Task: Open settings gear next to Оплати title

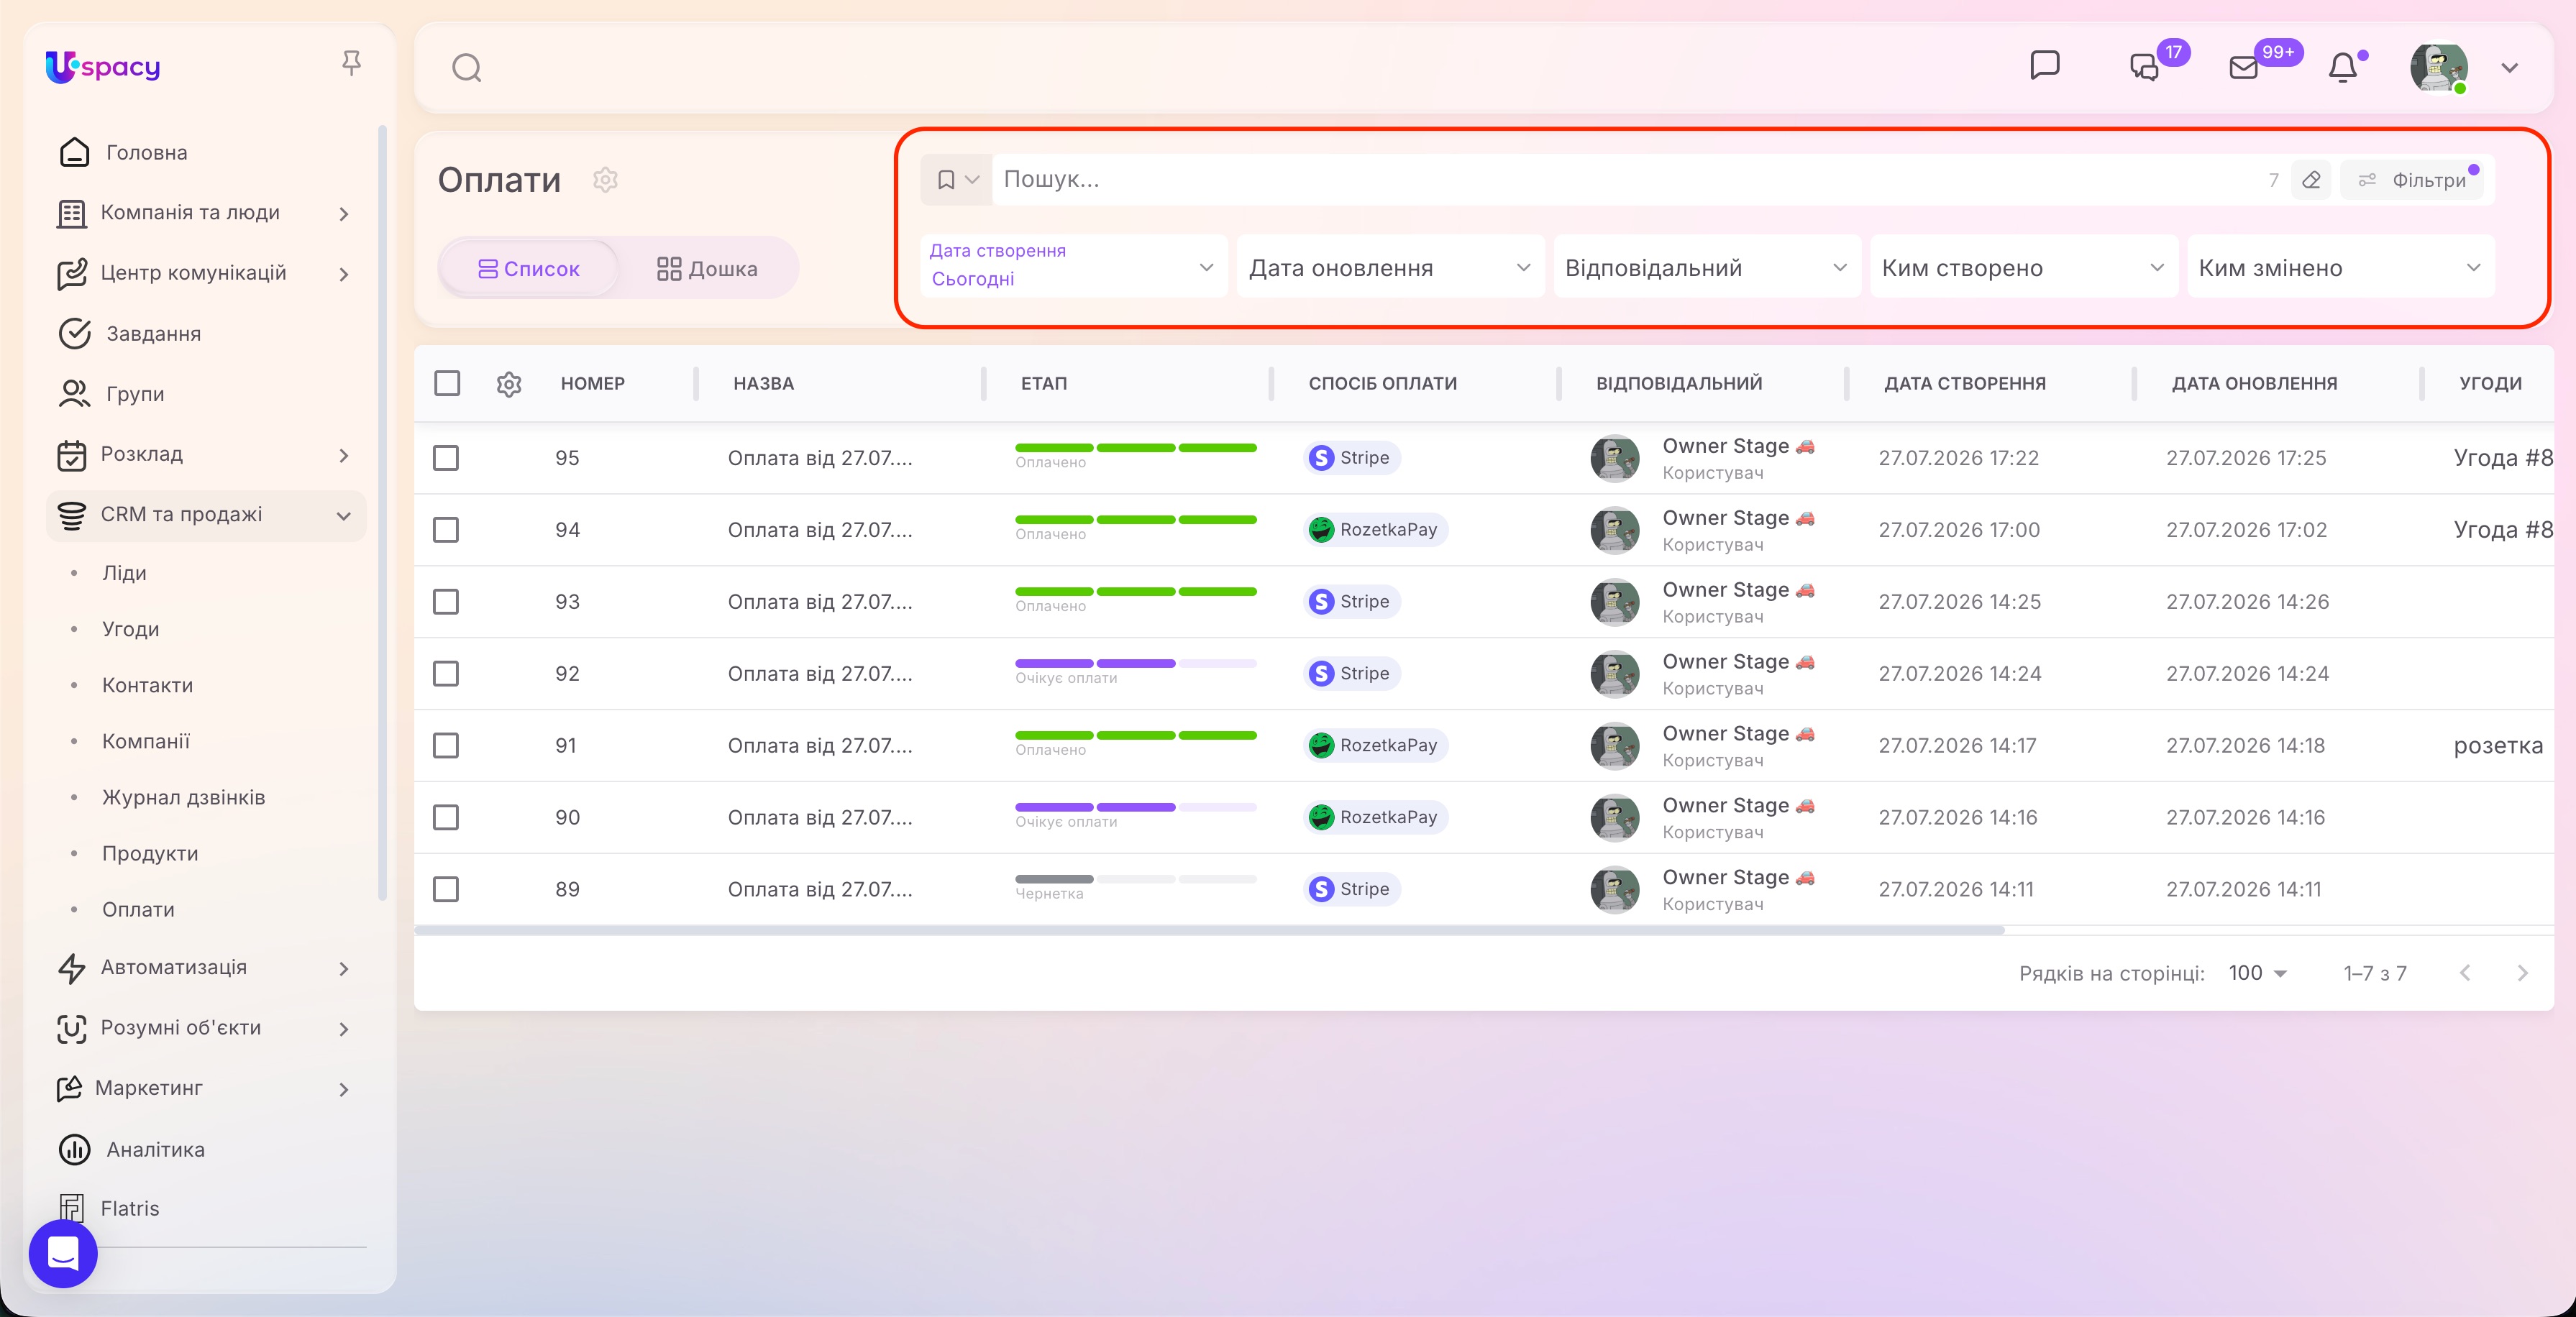Action: click(x=605, y=180)
